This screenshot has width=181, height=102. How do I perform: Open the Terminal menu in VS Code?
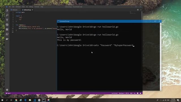[37, 7]
